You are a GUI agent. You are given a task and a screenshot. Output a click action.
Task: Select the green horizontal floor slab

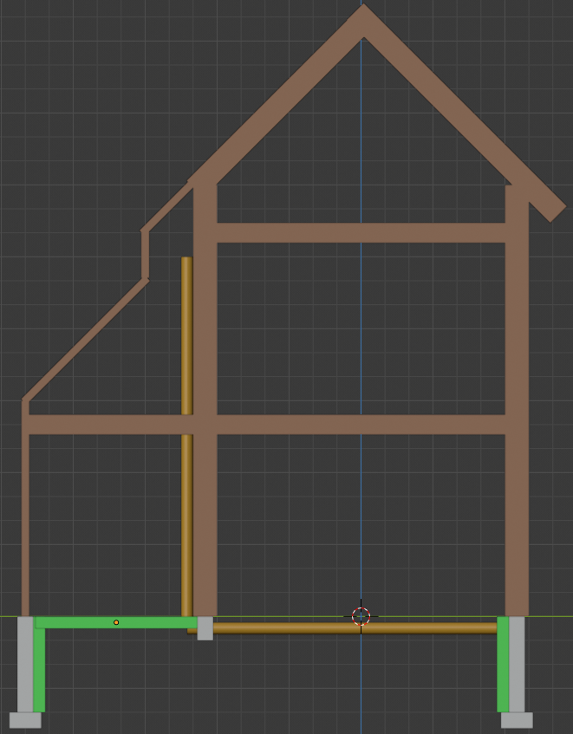coord(116,622)
